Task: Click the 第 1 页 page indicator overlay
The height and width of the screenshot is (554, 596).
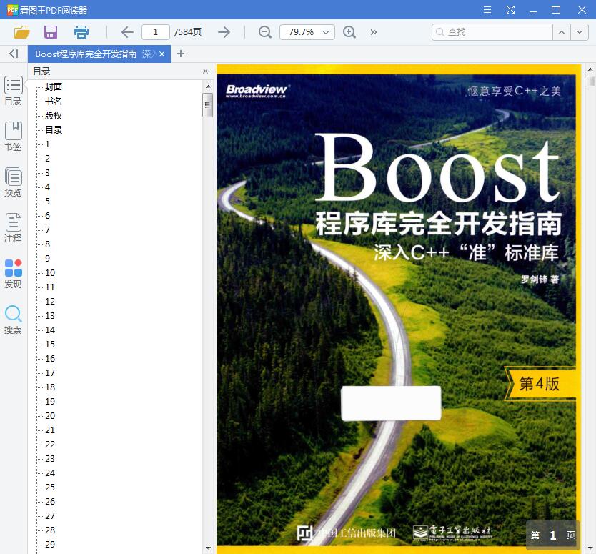Action: click(x=552, y=535)
